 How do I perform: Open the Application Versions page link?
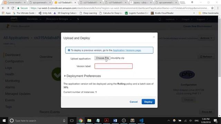(127, 50)
